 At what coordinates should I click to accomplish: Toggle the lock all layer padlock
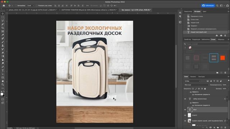tap(205, 89)
